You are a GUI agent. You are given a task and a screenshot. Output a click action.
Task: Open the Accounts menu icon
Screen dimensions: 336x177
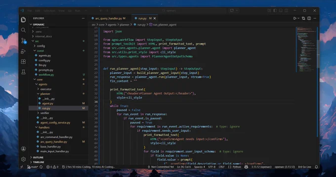[x=23, y=148]
